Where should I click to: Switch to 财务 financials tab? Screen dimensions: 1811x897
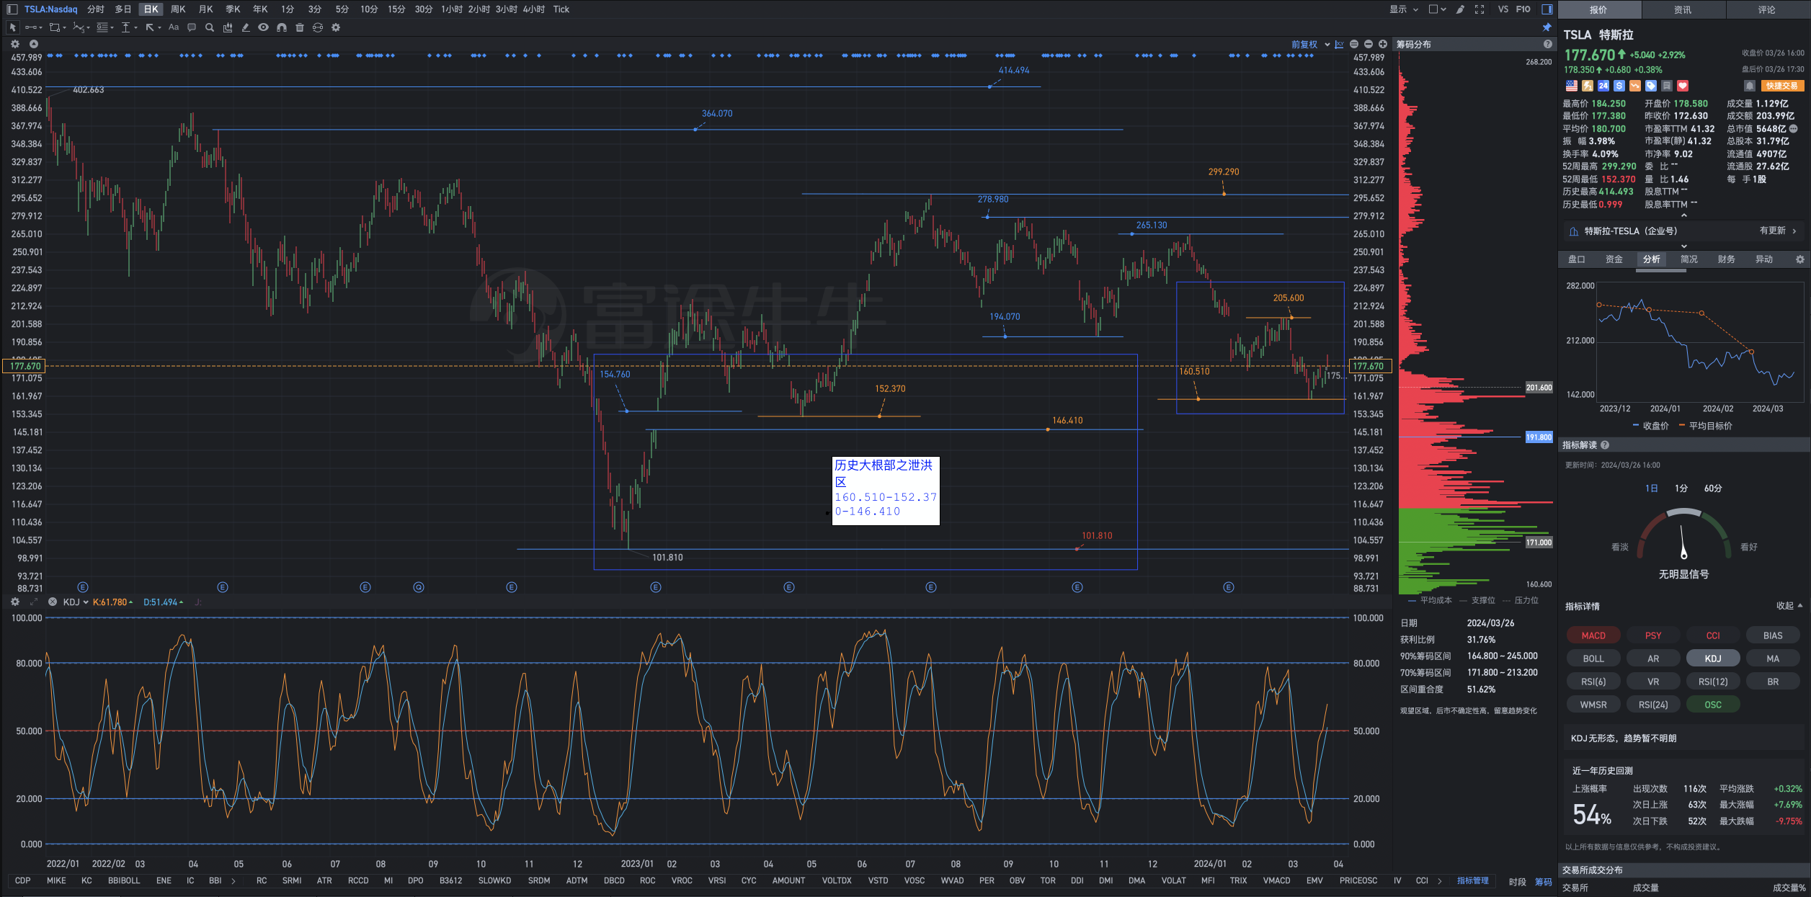1726,259
